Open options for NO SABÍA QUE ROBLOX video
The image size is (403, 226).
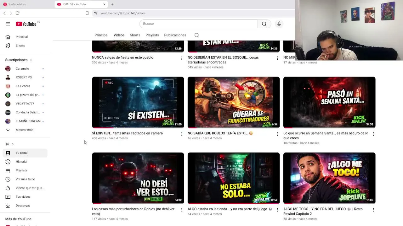(277, 134)
